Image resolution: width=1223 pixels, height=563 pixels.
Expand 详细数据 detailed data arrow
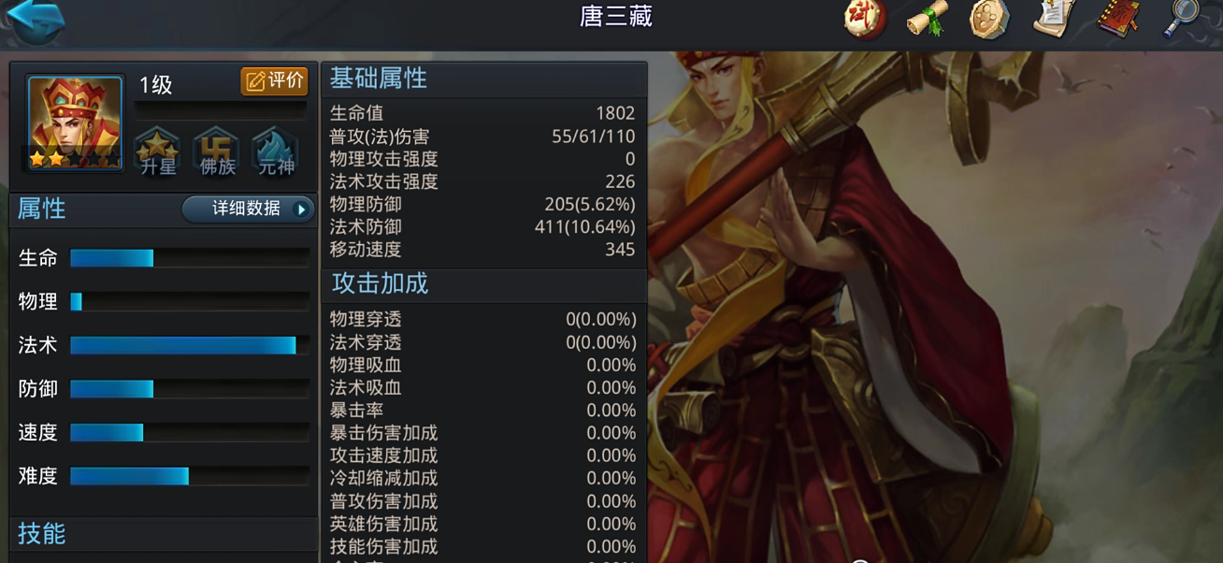(248, 209)
